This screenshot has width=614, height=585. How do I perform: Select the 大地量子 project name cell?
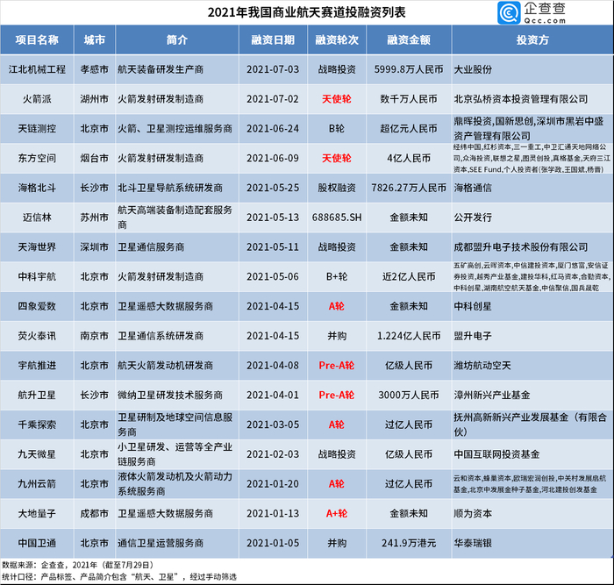(37, 513)
